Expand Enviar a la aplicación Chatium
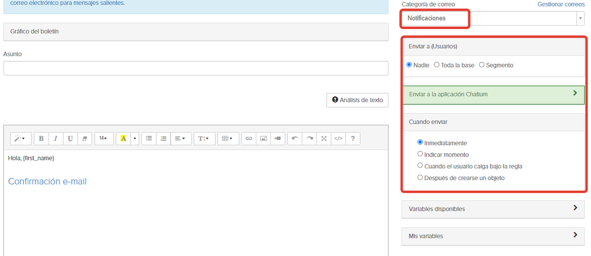The image size is (591, 256). (493, 95)
